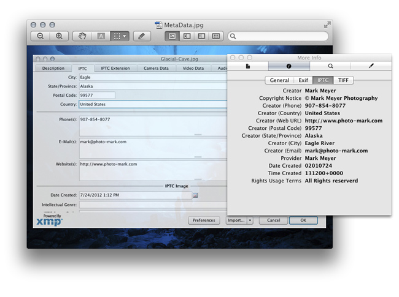
Task: Click the Preview toolbar search field
Action: tap(277, 36)
